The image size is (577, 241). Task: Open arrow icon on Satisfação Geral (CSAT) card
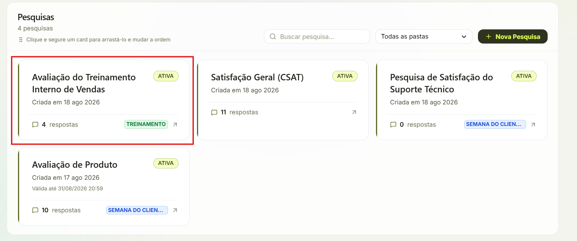point(354,112)
